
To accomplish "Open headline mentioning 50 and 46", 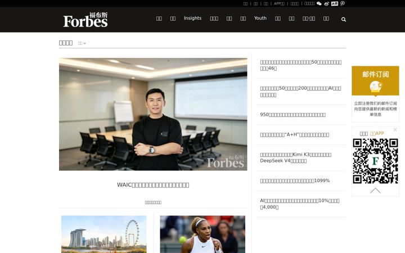I will 300,65.
